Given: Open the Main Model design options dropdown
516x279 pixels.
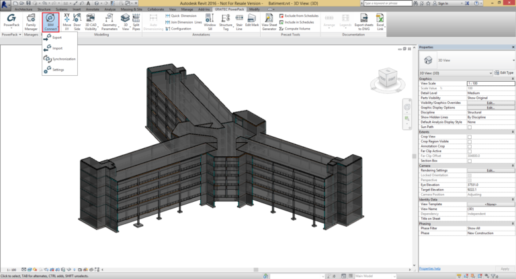Looking at the screenshot, I should [x=375, y=276].
